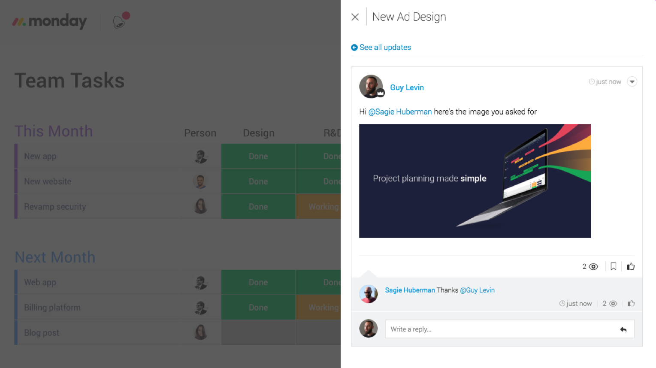Click the monday logo

(49, 21)
